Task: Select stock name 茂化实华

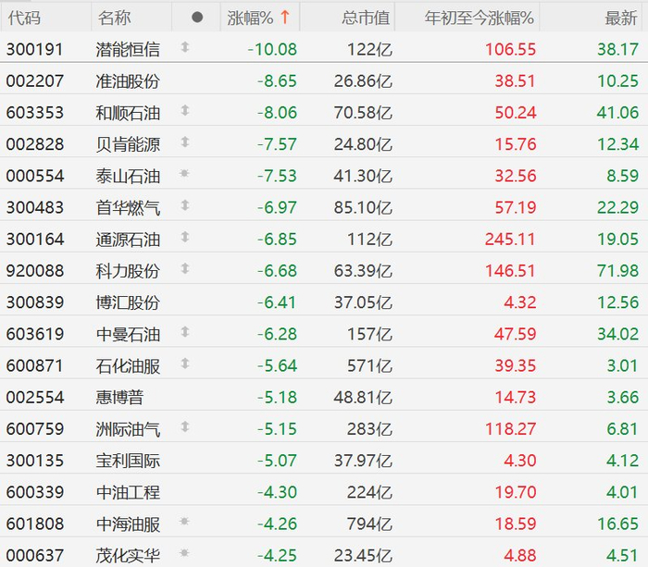Action: (x=128, y=555)
